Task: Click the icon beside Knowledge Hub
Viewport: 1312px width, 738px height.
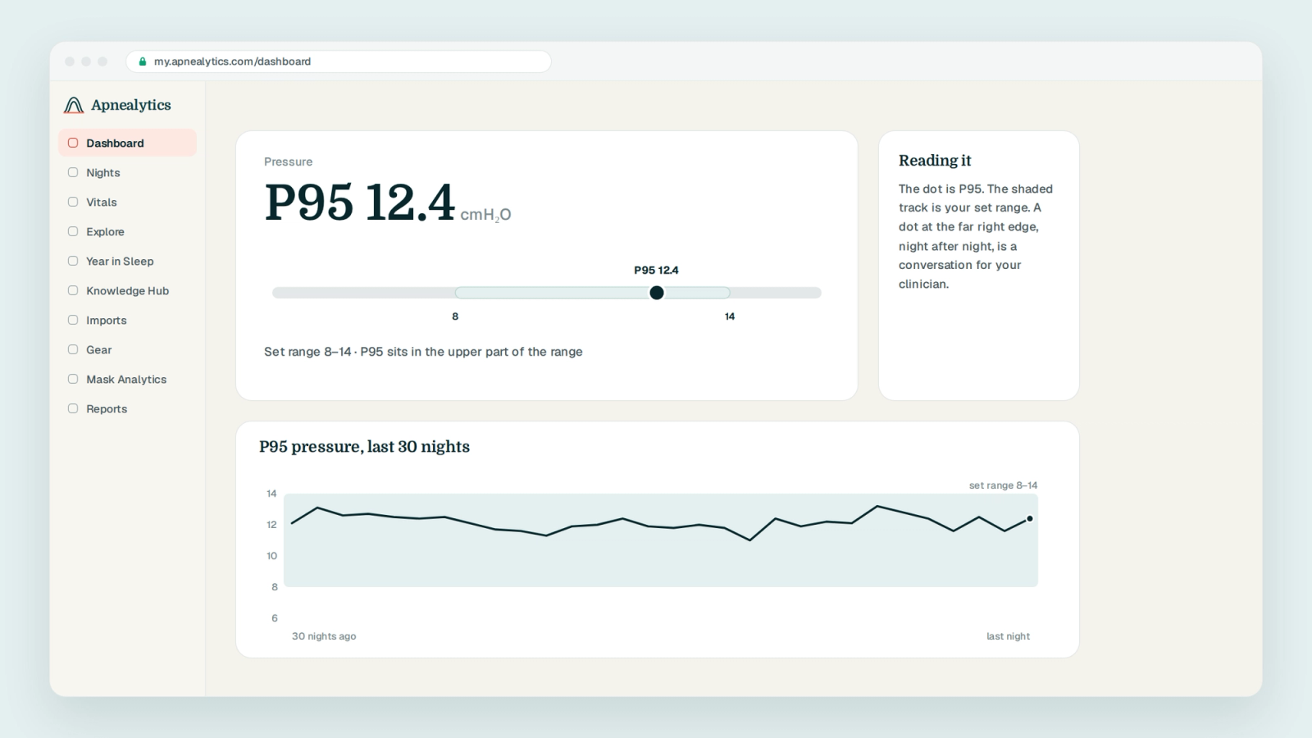Action: tap(73, 290)
